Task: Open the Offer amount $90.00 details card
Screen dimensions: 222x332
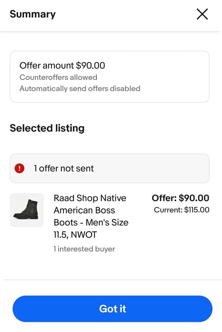Action: (x=109, y=76)
